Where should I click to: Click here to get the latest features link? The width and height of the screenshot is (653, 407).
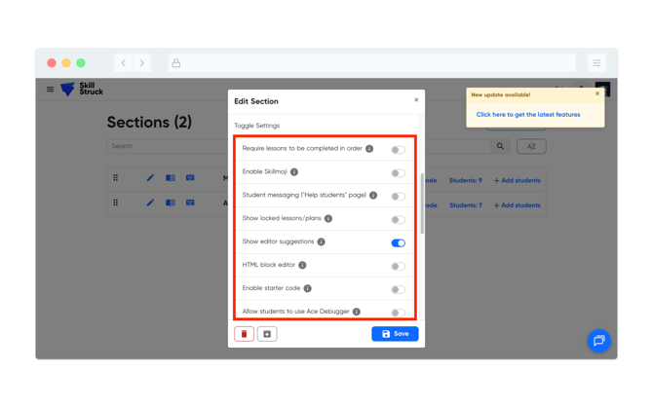(527, 115)
